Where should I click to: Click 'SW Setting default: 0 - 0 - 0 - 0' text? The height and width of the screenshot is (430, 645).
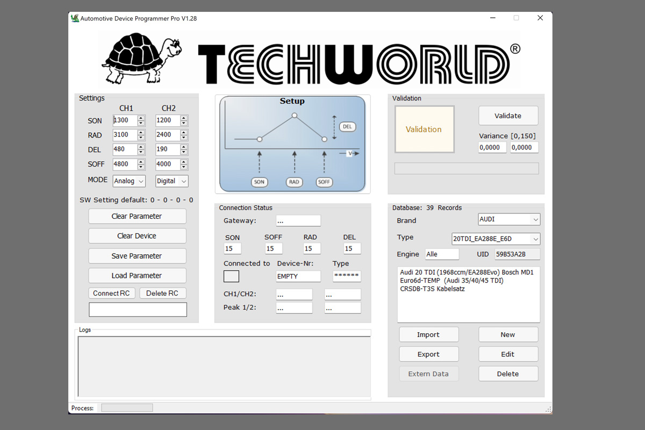pyautogui.click(x=137, y=200)
